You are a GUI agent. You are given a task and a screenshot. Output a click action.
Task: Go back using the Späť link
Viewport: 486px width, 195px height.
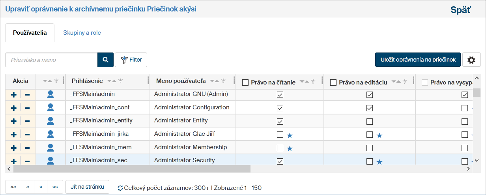click(x=460, y=10)
